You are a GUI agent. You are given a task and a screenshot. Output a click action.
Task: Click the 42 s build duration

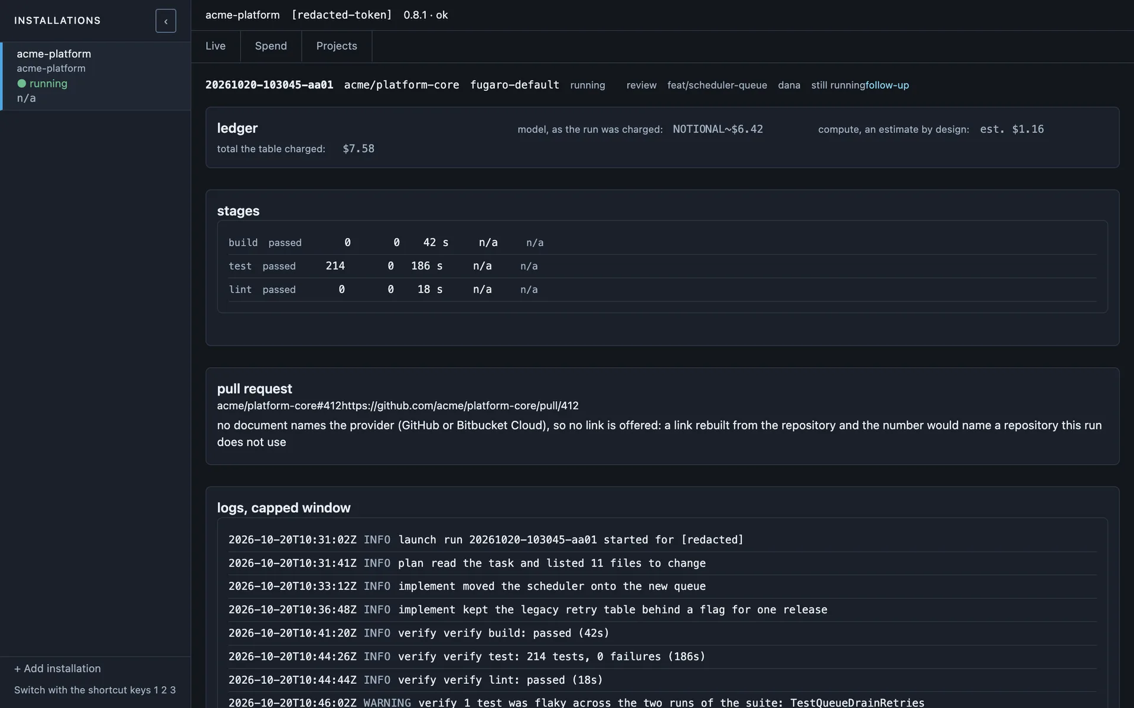(x=436, y=242)
